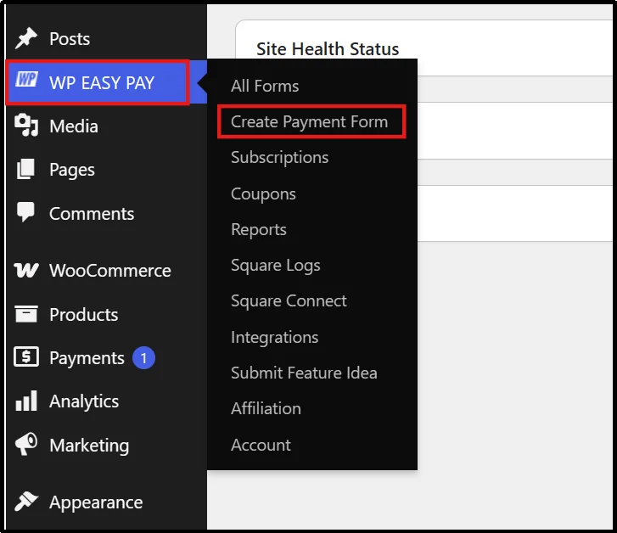The image size is (617, 533).
Task: Click the Payments dollar bill icon
Action: pyautogui.click(x=26, y=356)
